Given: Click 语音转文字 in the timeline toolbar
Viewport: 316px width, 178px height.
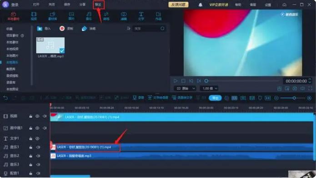Looking at the screenshot, I should click(x=182, y=98).
